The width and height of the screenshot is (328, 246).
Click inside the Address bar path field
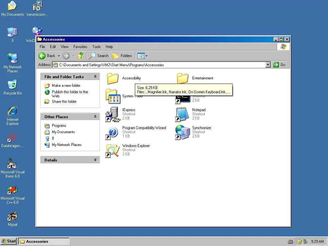coord(159,65)
